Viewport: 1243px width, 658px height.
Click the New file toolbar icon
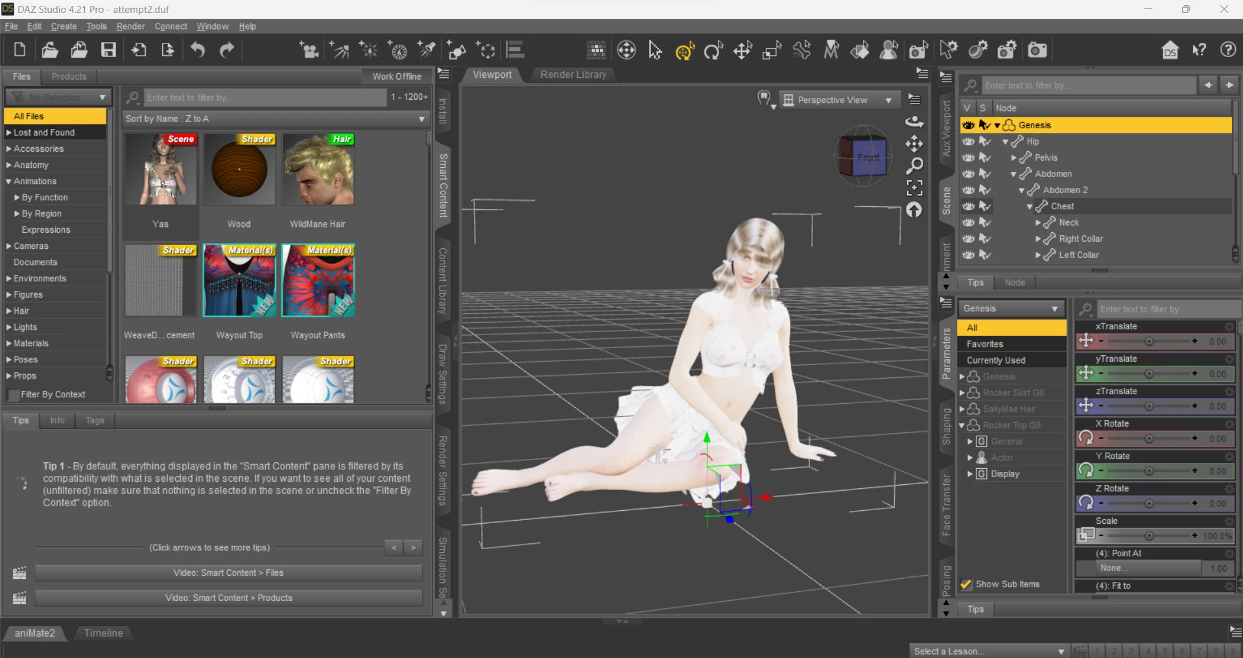19,50
